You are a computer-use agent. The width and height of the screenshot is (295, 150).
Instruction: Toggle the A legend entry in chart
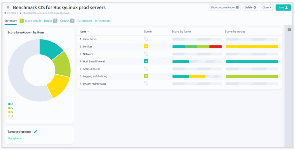tap(11, 104)
